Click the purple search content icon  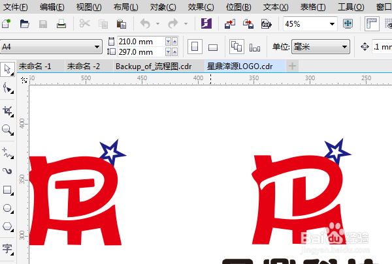point(206,23)
